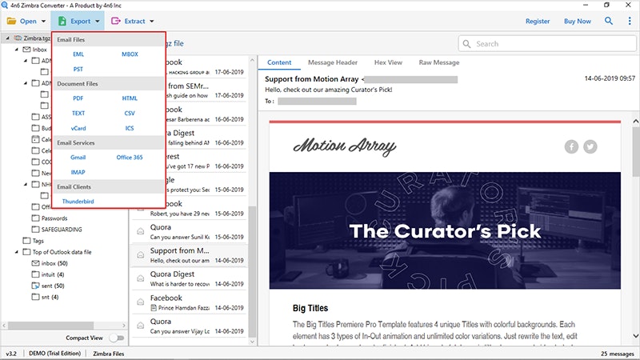Viewport: 640px width, 360px height.
Task: Open the Quora Digest message
Action: [190, 279]
